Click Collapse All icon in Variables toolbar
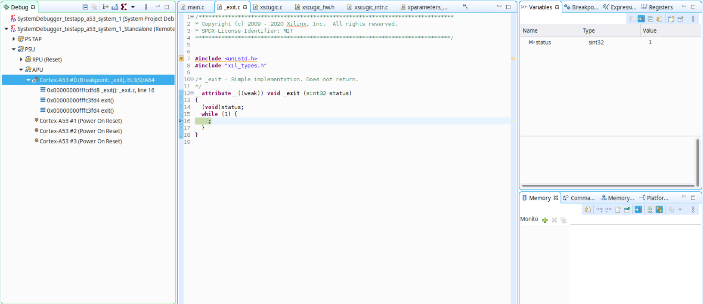The image size is (703, 304). (650, 19)
